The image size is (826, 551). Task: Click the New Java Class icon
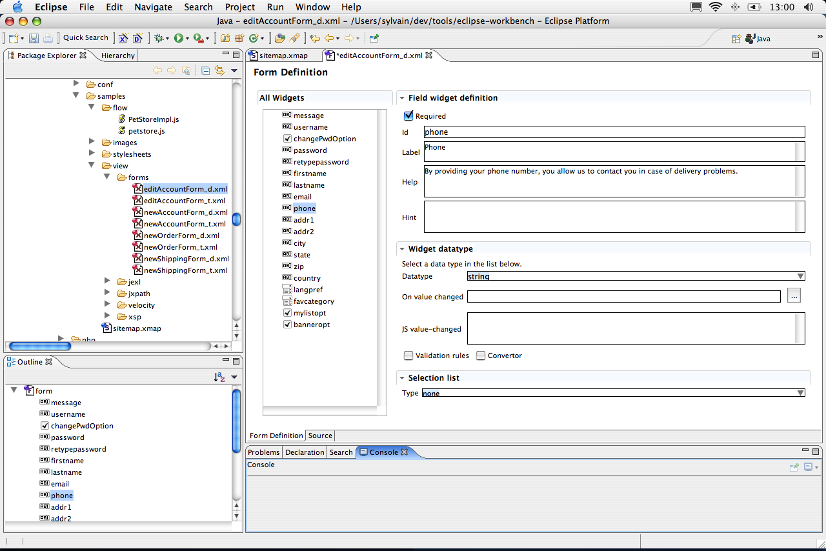(254, 39)
